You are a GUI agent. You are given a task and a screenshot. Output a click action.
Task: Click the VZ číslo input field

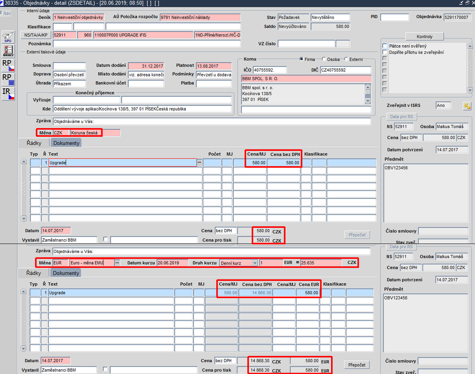(x=306, y=44)
